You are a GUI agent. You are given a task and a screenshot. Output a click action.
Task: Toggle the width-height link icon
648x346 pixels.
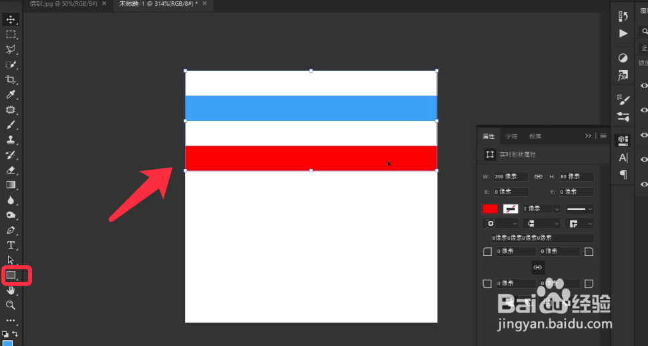538,176
